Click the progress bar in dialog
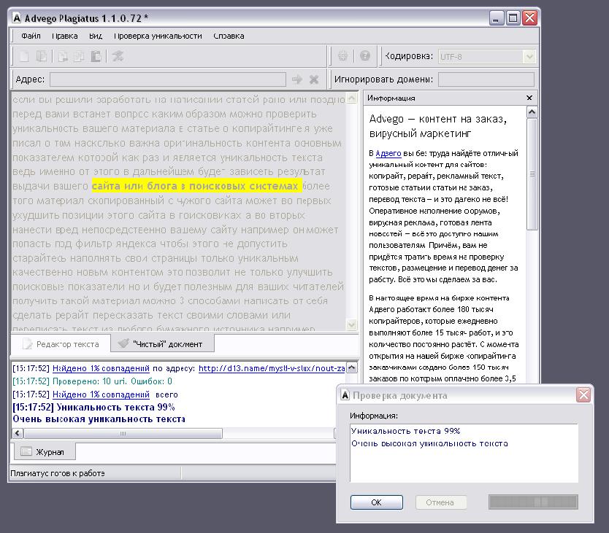Viewport: 609px width, 533px height. point(533,502)
